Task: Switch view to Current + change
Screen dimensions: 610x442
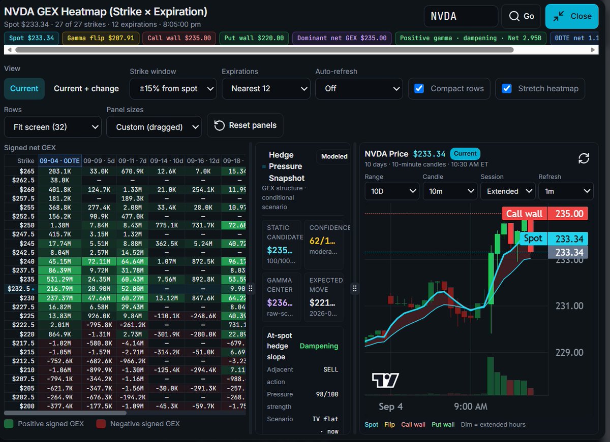Action: (86, 88)
